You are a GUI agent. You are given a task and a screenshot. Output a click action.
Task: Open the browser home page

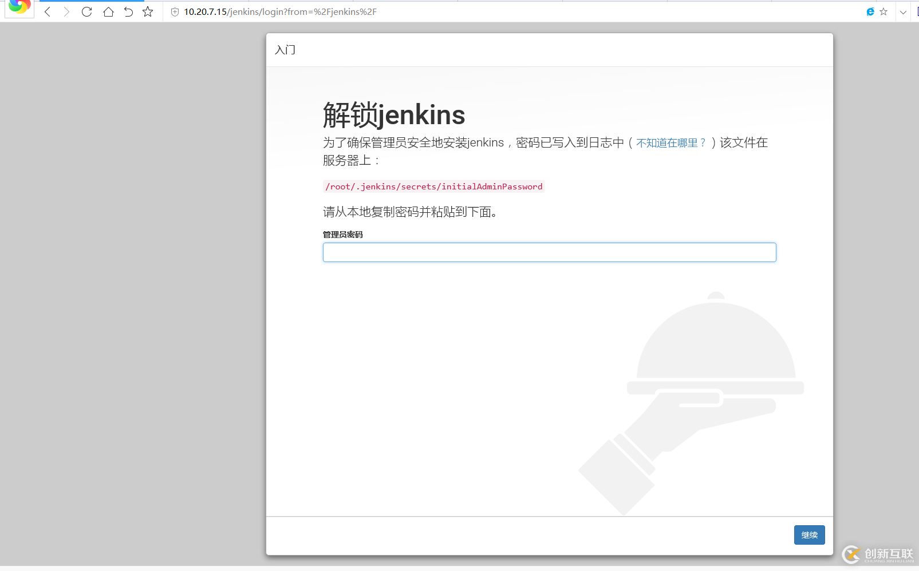108,11
